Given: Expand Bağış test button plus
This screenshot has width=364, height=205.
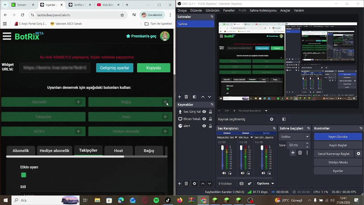Looking at the screenshot, I should click(x=165, y=102).
